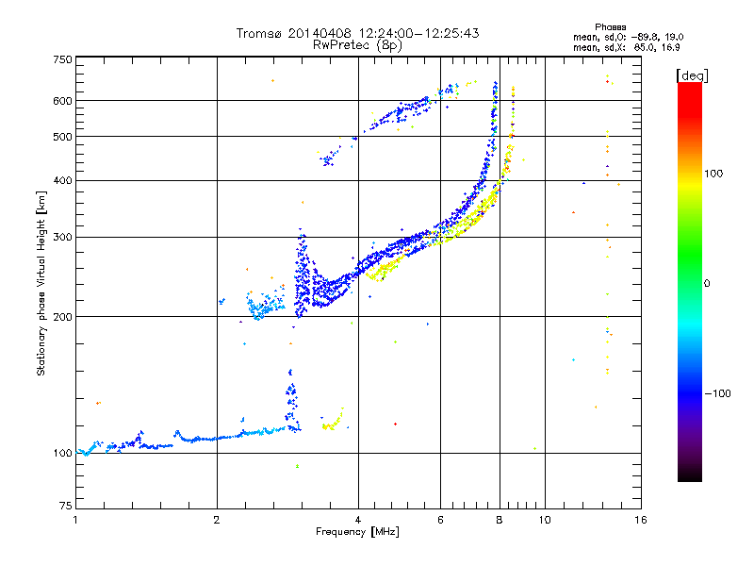
Task: Click the orange data point near 2.6 MHz, 670 km
Action: point(272,81)
